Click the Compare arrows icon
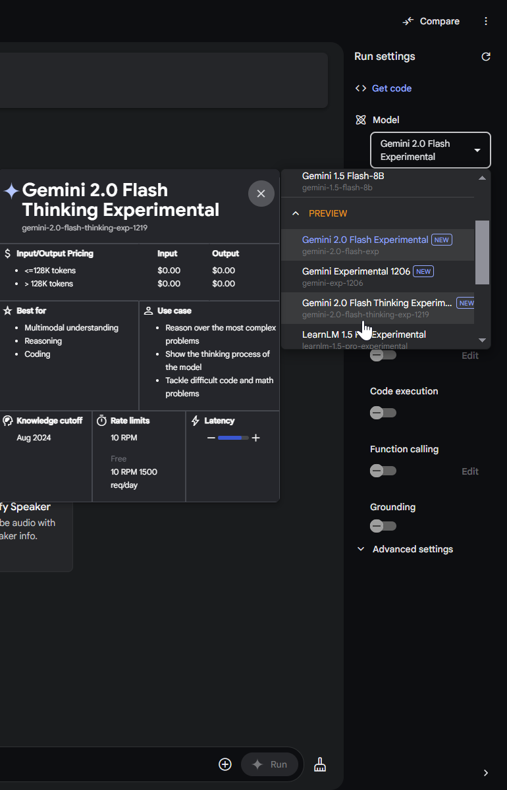507x790 pixels. point(408,21)
